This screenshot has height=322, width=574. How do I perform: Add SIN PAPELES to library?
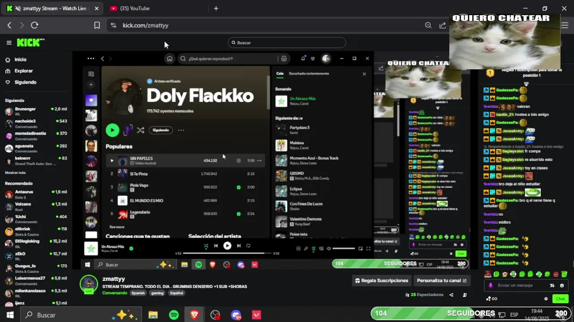239,161
